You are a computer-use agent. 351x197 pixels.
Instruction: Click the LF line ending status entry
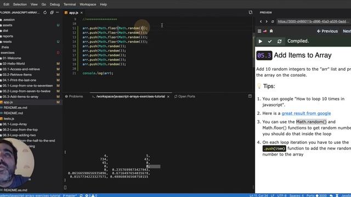click(x=273, y=195)
